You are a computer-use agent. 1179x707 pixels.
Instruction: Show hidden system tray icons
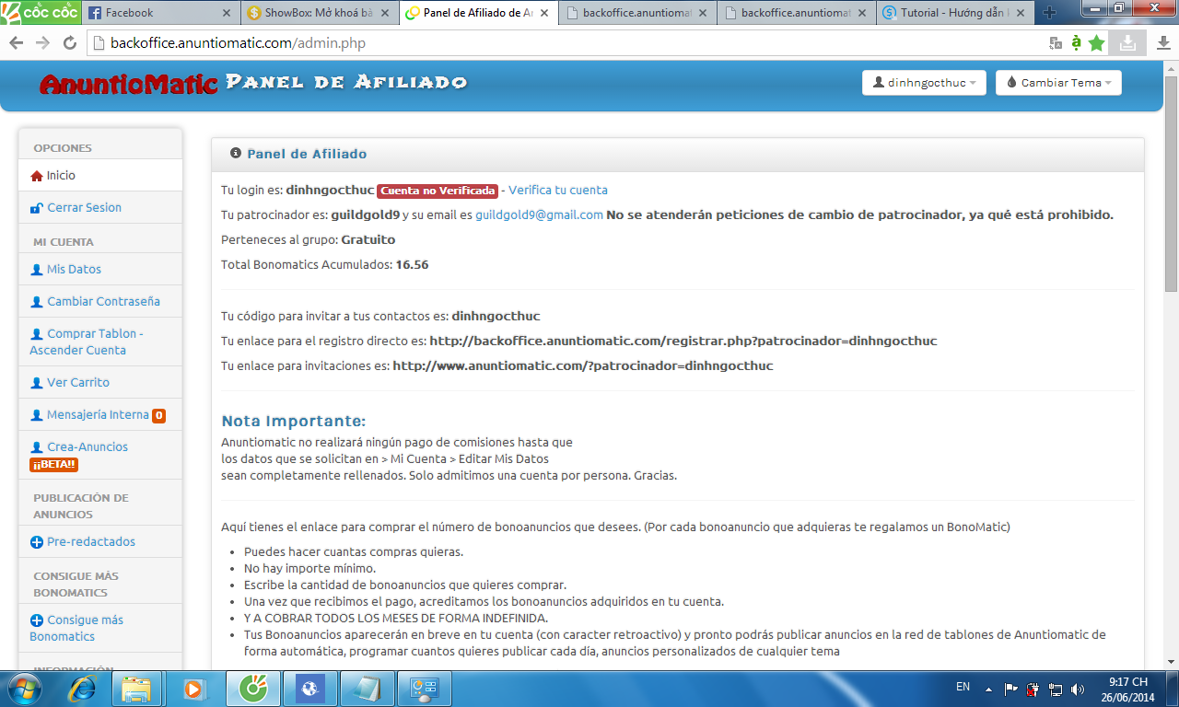(988, 688)
